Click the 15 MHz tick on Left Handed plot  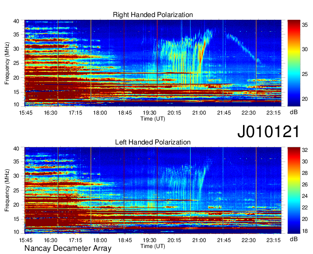point(16,219)
